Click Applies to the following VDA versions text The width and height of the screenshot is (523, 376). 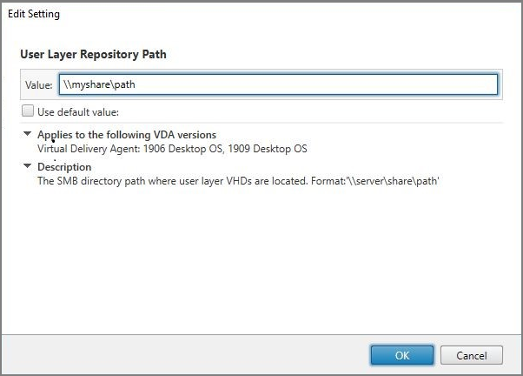click(x=127, y=135)
